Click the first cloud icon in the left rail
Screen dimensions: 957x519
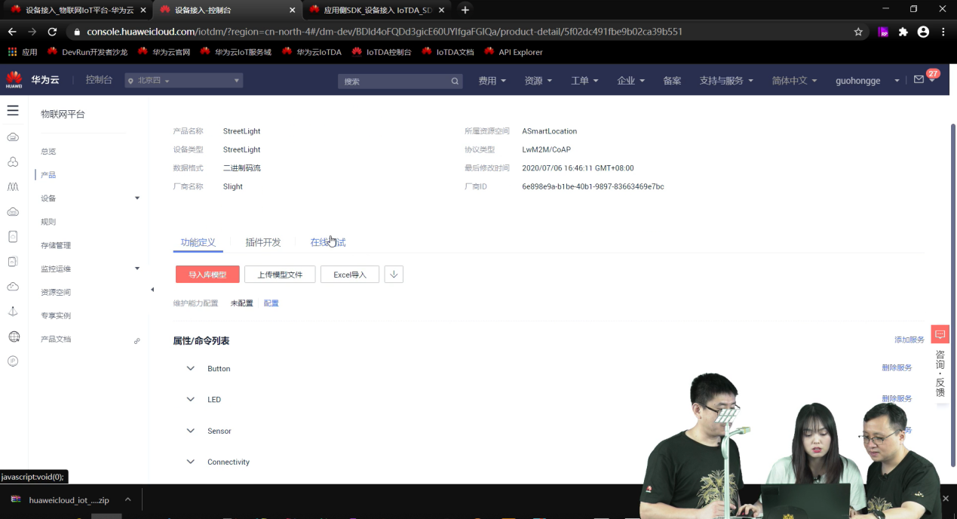tap(13, 137)
